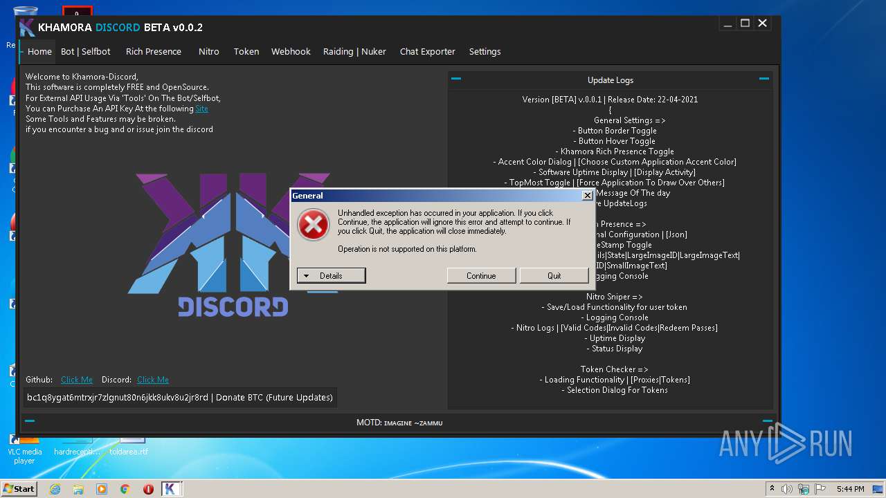The height and width of the screenshot is (498, 886).
Task: Collapse MOTD bar using right dash icon
Action: pos(768,421)
